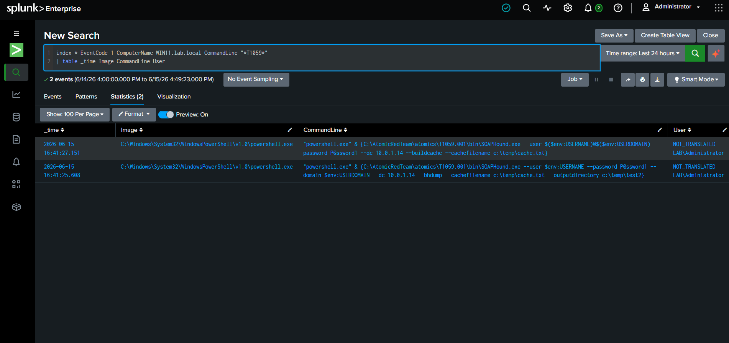Open the hamburger navigation menu
The width and height of the screenshot is (729, 343).
16,33
